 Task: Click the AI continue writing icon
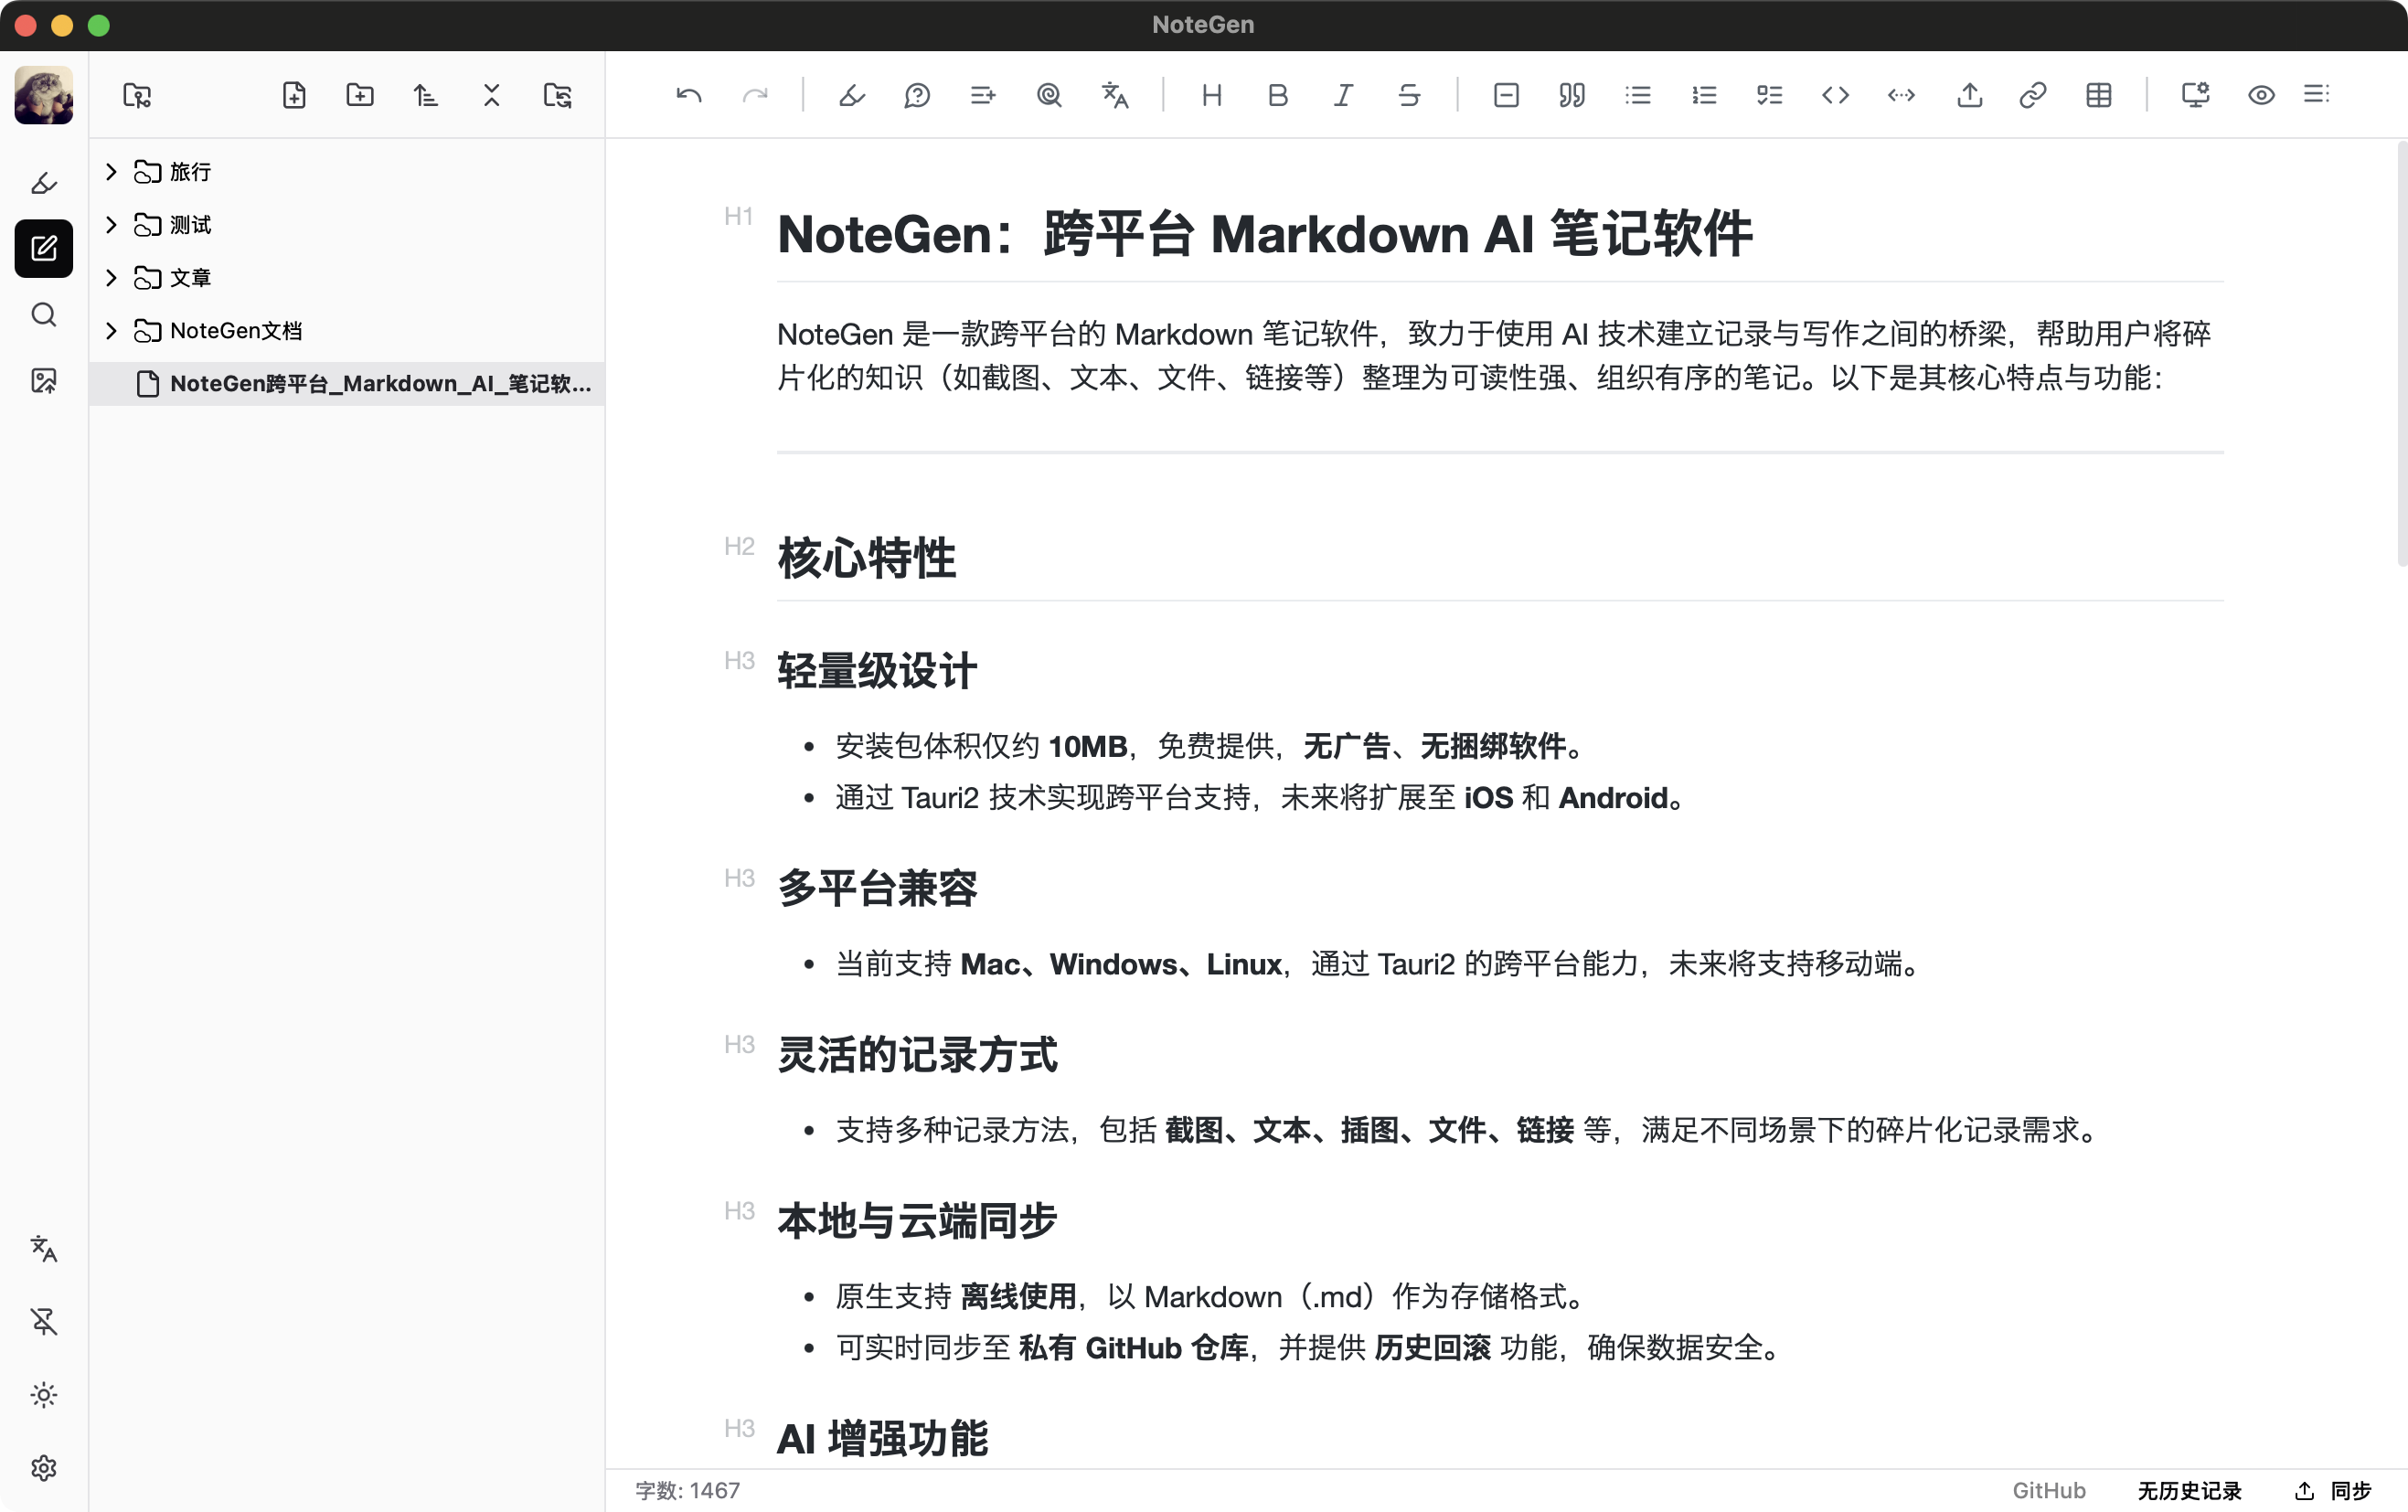[x=983, y=95]
